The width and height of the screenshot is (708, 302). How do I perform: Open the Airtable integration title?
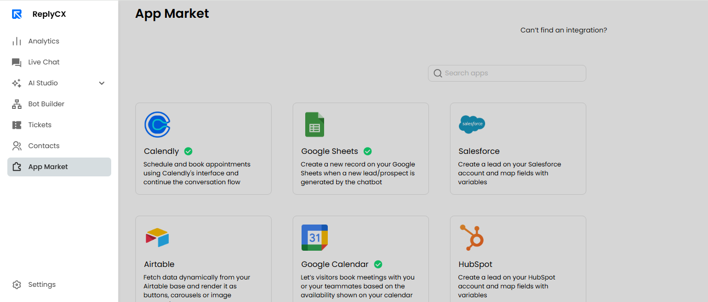tap(159, 264)
